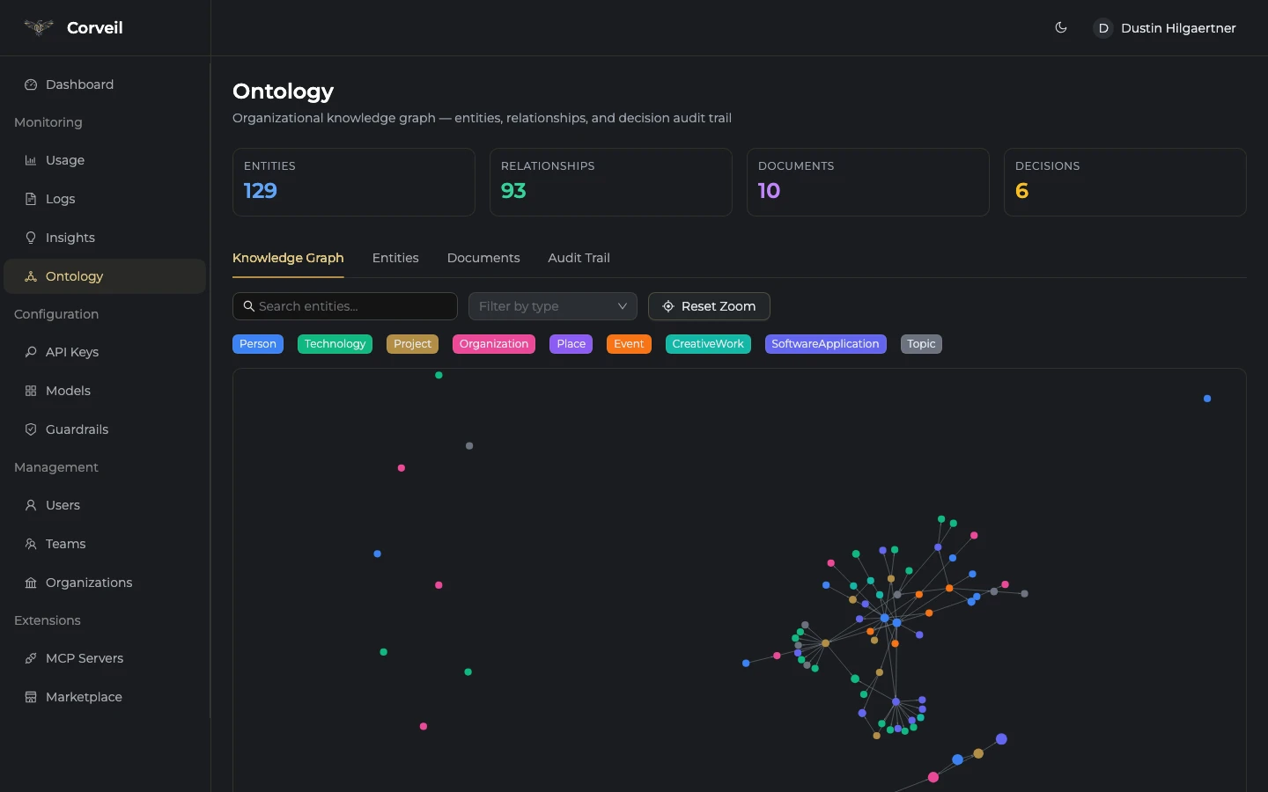Viewport: 1268px width, 792px height.
Task: Open the Entities tab
Action: (395, 258)
